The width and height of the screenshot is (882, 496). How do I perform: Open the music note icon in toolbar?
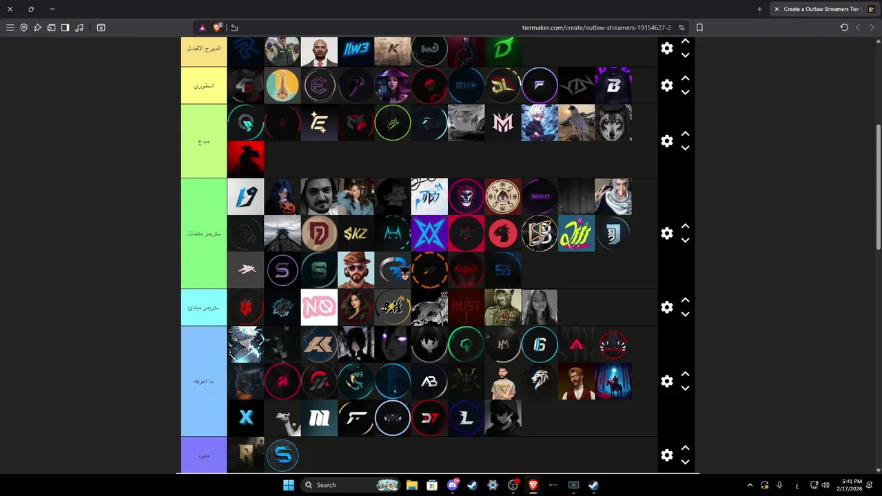click(79, 28)
